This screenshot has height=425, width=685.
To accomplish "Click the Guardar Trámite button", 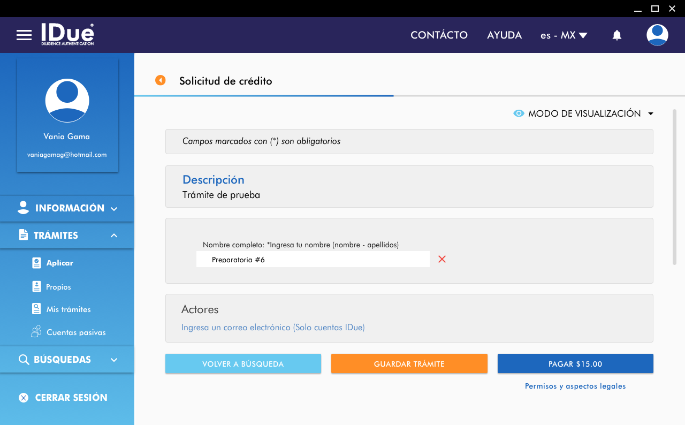I will coord(409,364).
